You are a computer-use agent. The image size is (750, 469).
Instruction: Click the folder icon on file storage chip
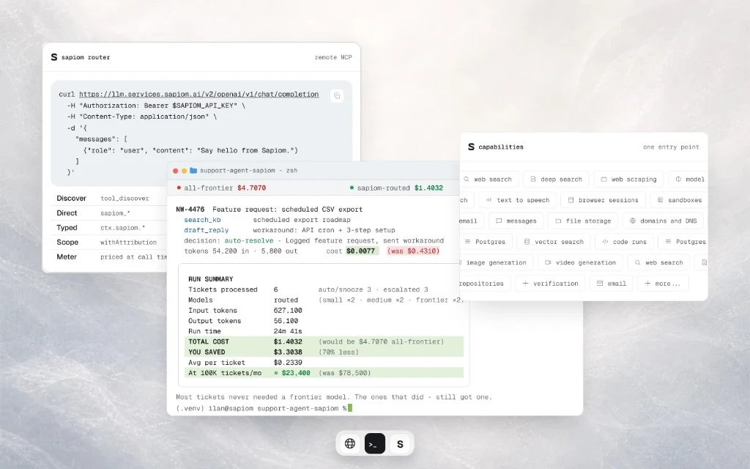(x=557, y=221)
